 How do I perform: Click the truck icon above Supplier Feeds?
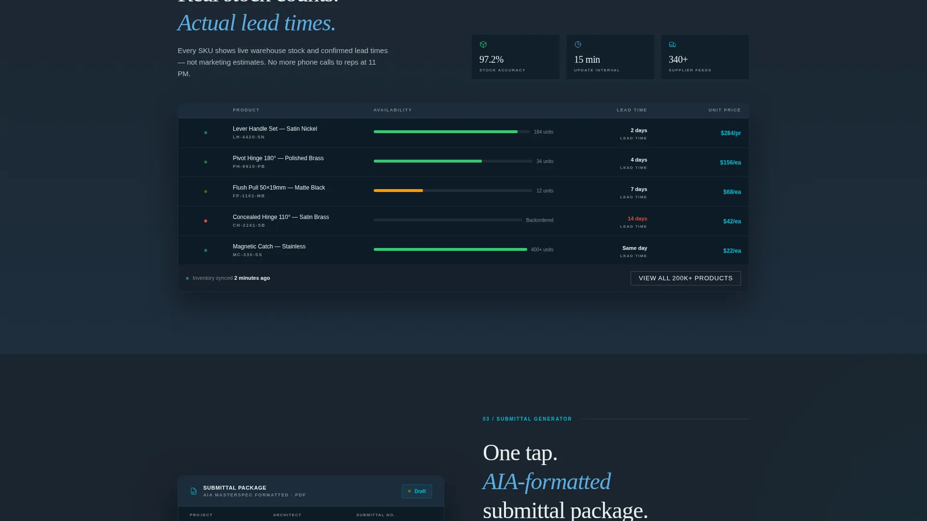coord(672,44)
